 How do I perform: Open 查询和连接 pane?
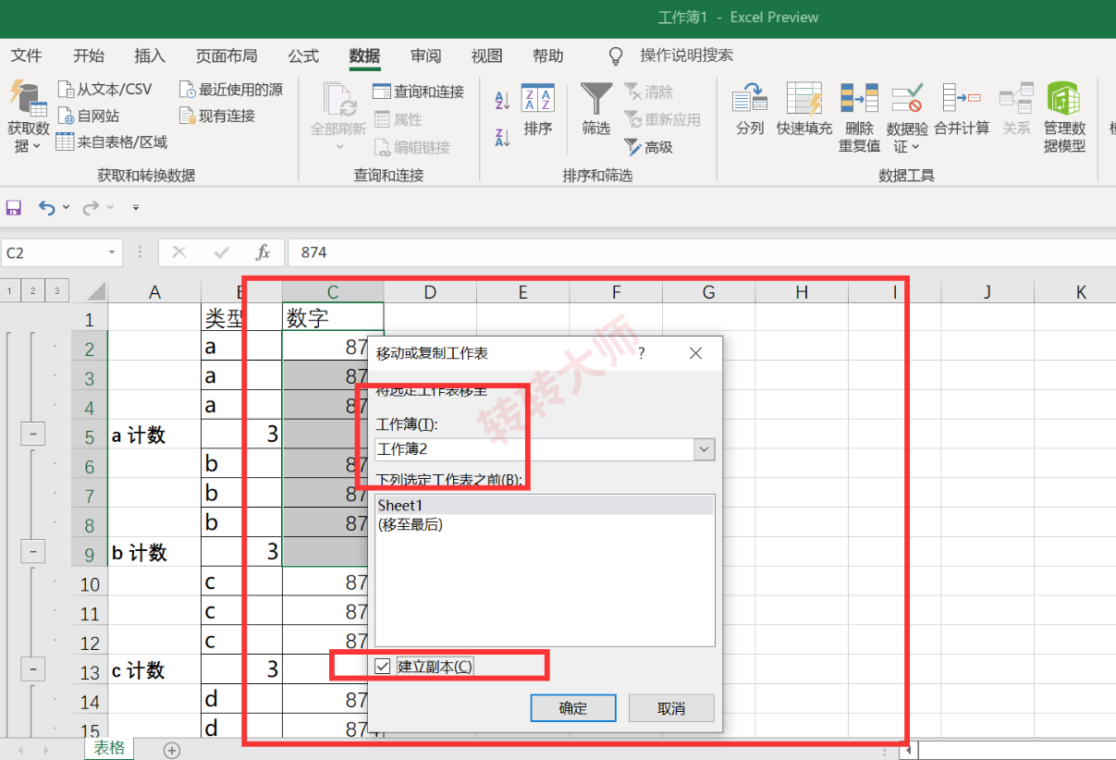(x=418, y=92)
